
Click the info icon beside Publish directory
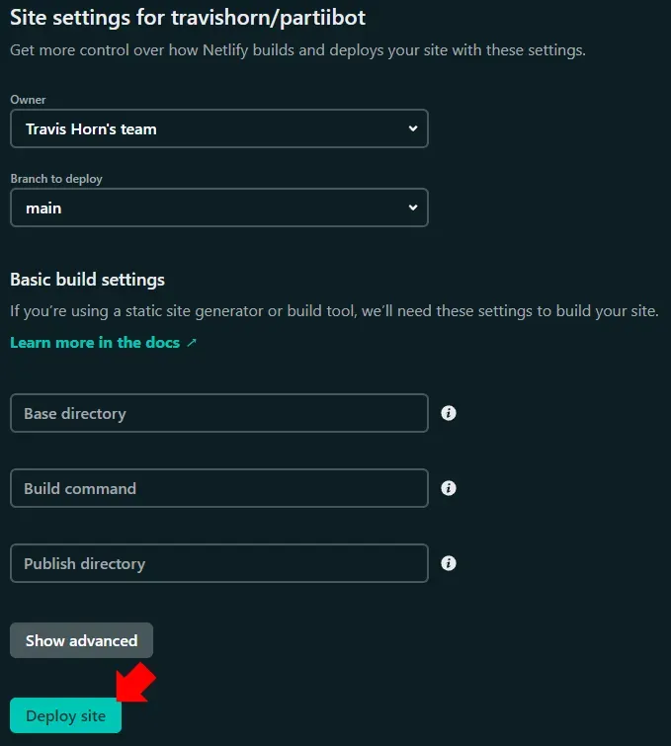[x=449, y=563]
